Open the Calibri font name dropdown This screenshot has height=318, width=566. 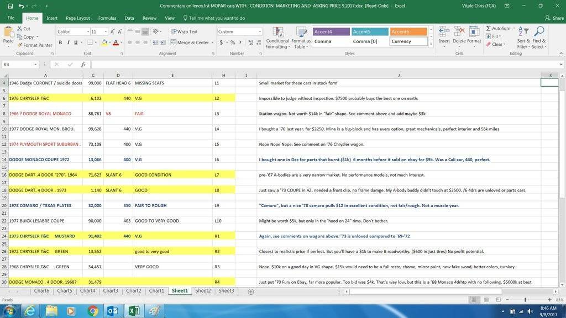click(88, 32)
